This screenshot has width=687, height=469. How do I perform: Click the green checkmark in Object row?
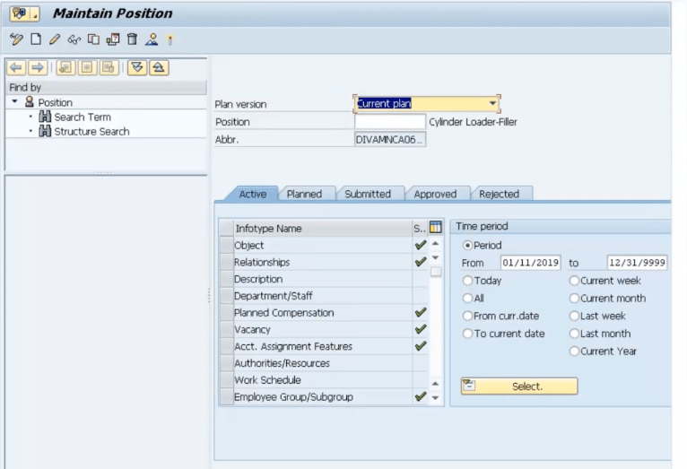click(x=421, y=245)
